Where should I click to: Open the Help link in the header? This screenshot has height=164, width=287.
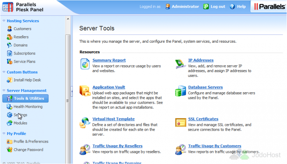point(241,6)
